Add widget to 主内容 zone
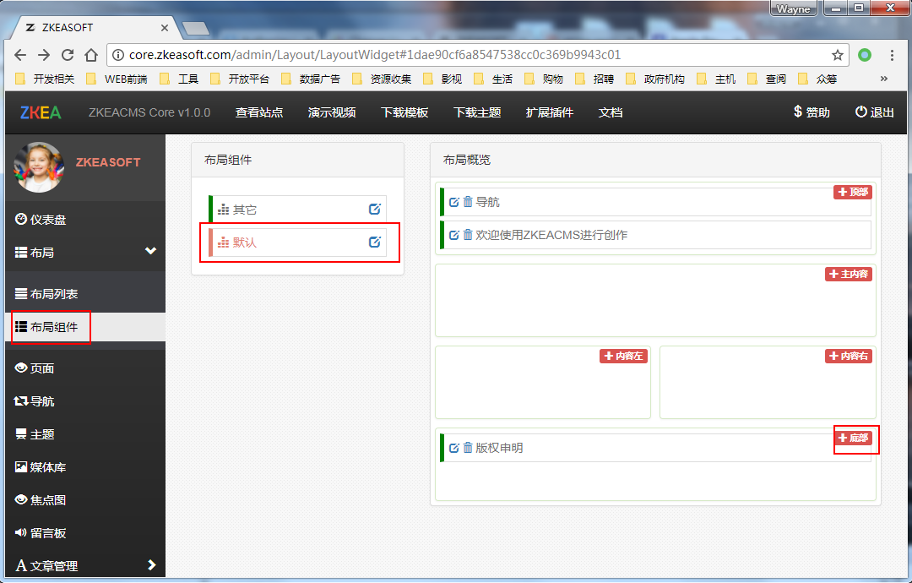The image size is (912, 583). pyautogui.click(x=849, y=274)
